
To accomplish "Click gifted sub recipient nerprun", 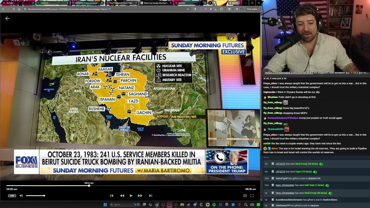I will [314, 205].
